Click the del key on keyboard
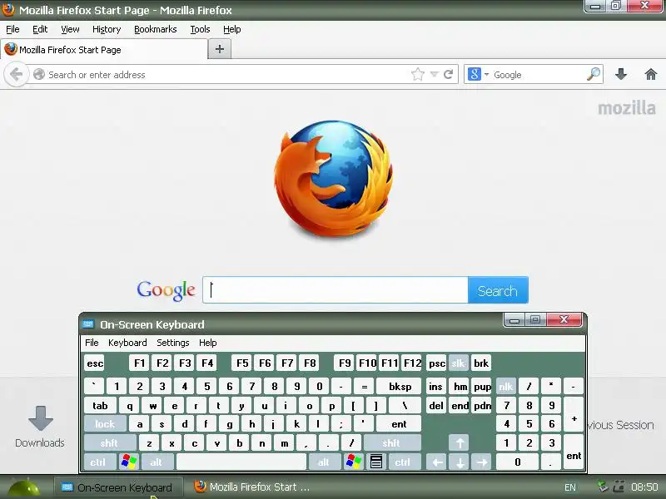 (x=436, y=406)
